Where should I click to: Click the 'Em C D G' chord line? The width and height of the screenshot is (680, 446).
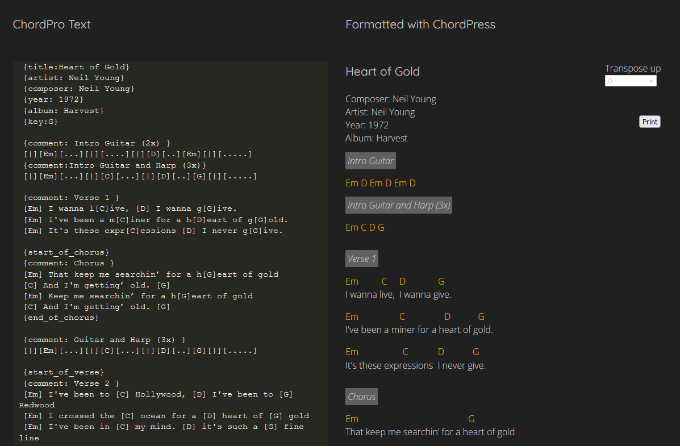click(x=365, y=227)
